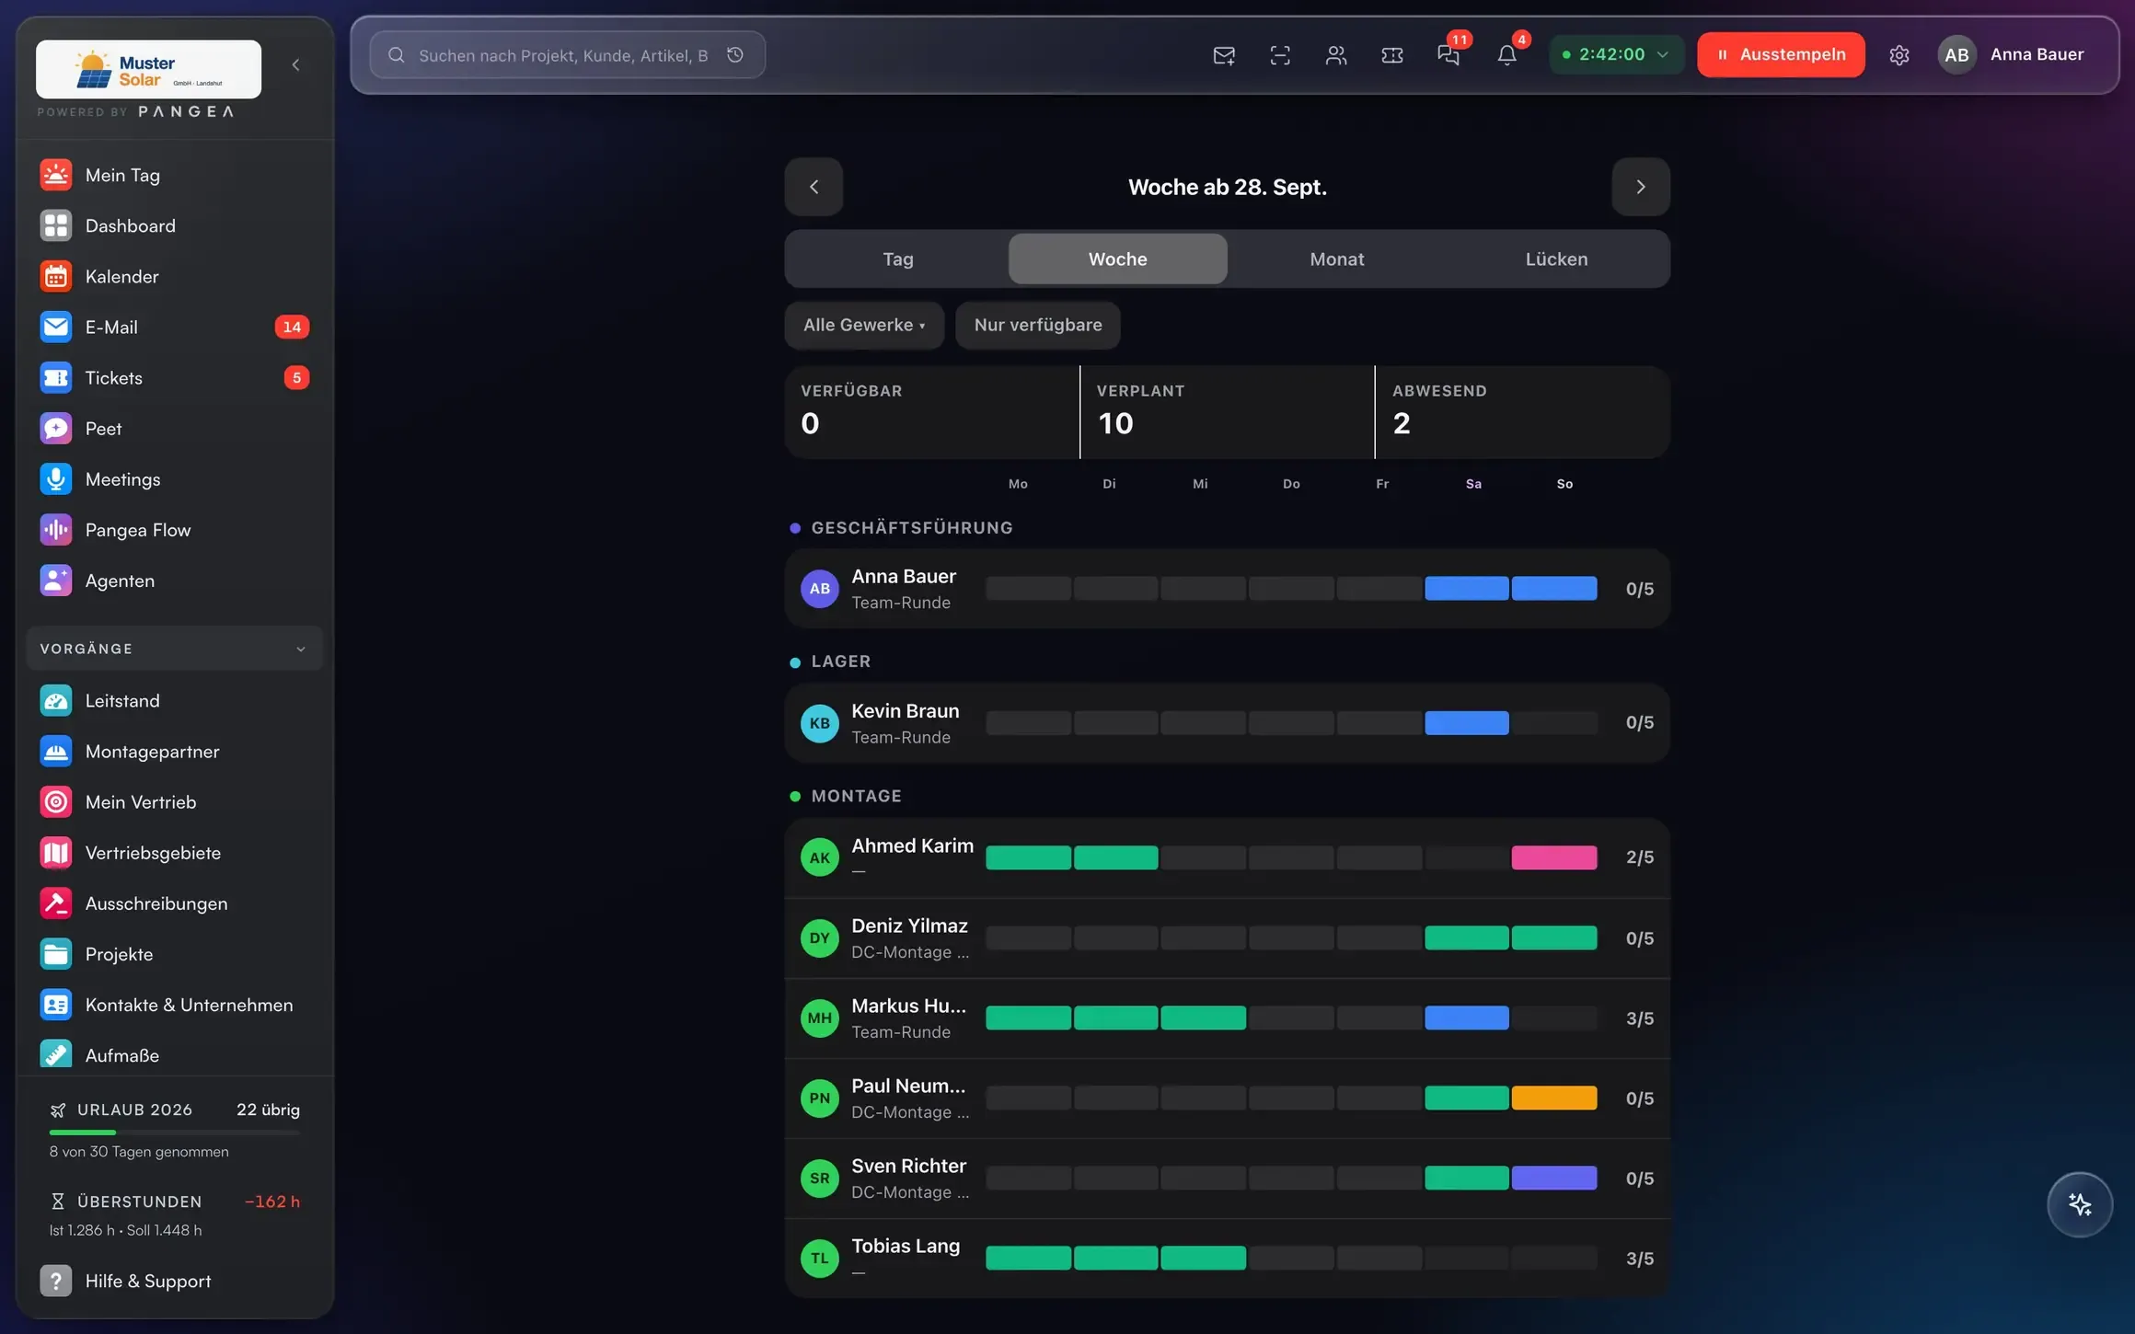Go to the next week

tap(1640, 187)
